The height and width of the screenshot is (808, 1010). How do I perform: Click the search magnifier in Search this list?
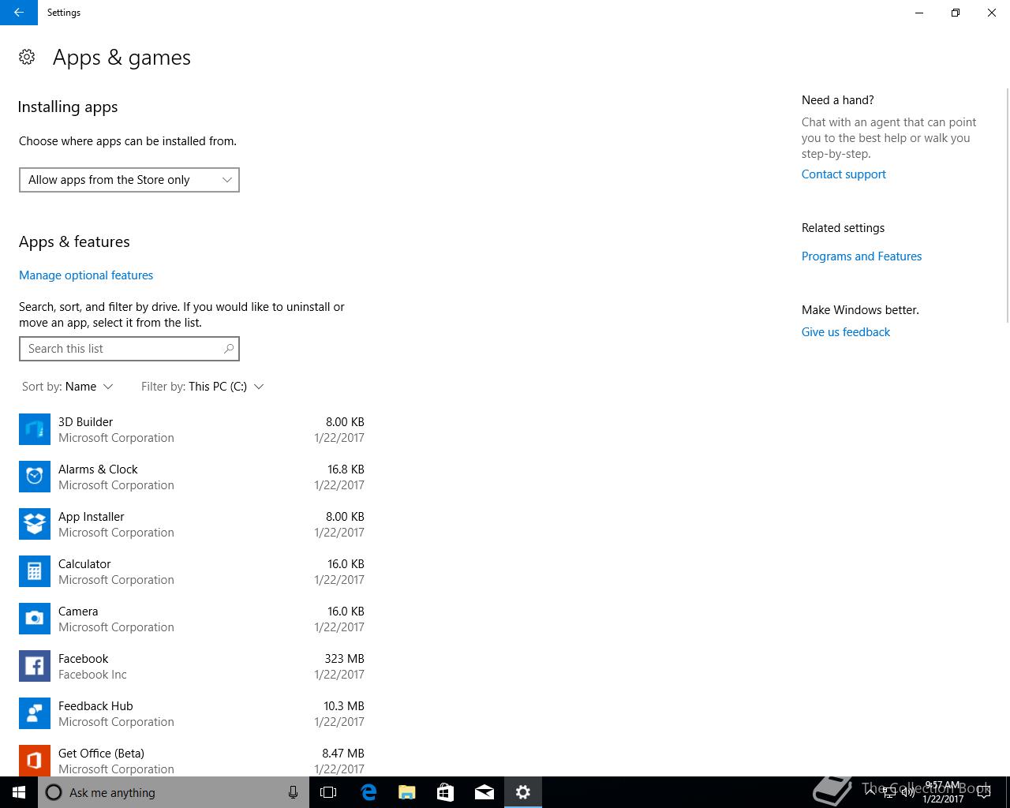pyautogui.click(x=229, y=348)
